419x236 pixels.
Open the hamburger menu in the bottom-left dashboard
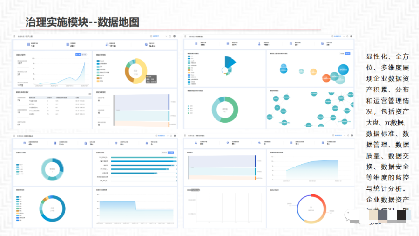14,136
